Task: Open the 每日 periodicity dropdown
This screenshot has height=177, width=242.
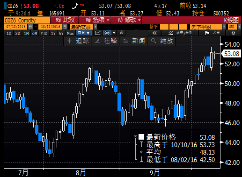Action: [x=84, y=33]
